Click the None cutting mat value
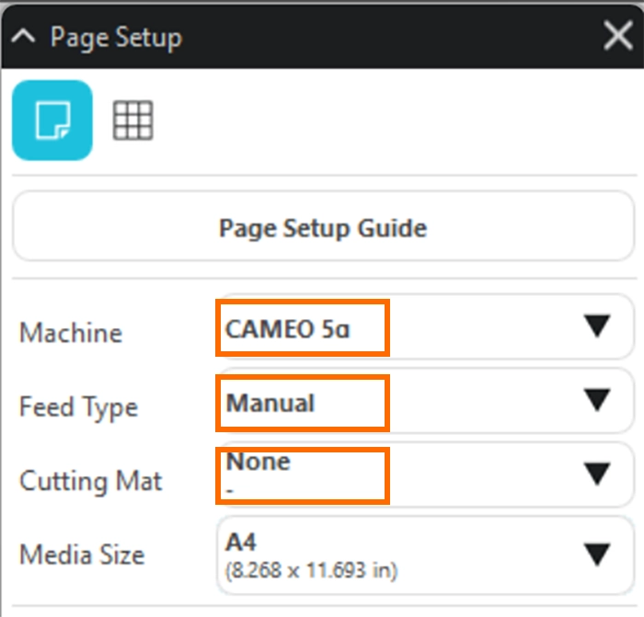The width and height of the screenshot is (644, 617). click(259, 462)
